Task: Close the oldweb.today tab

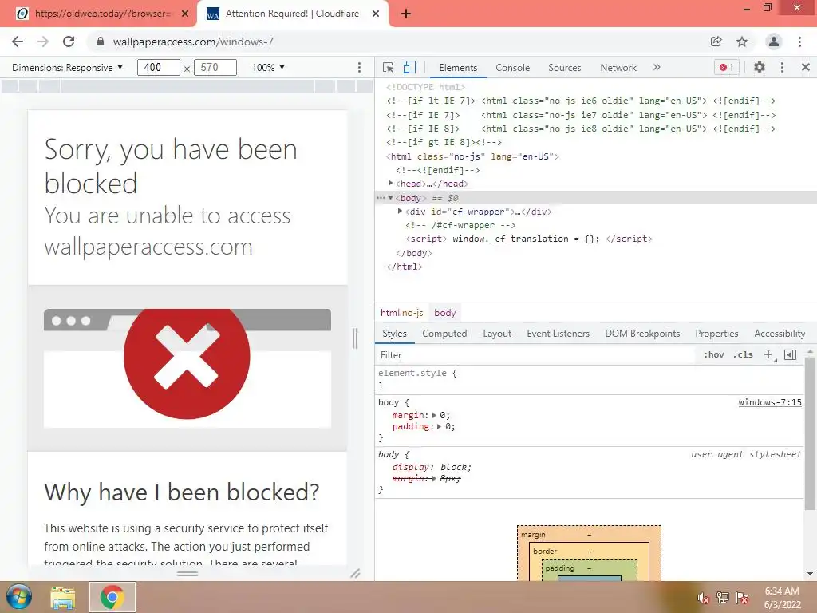Action: coord(185,14)
